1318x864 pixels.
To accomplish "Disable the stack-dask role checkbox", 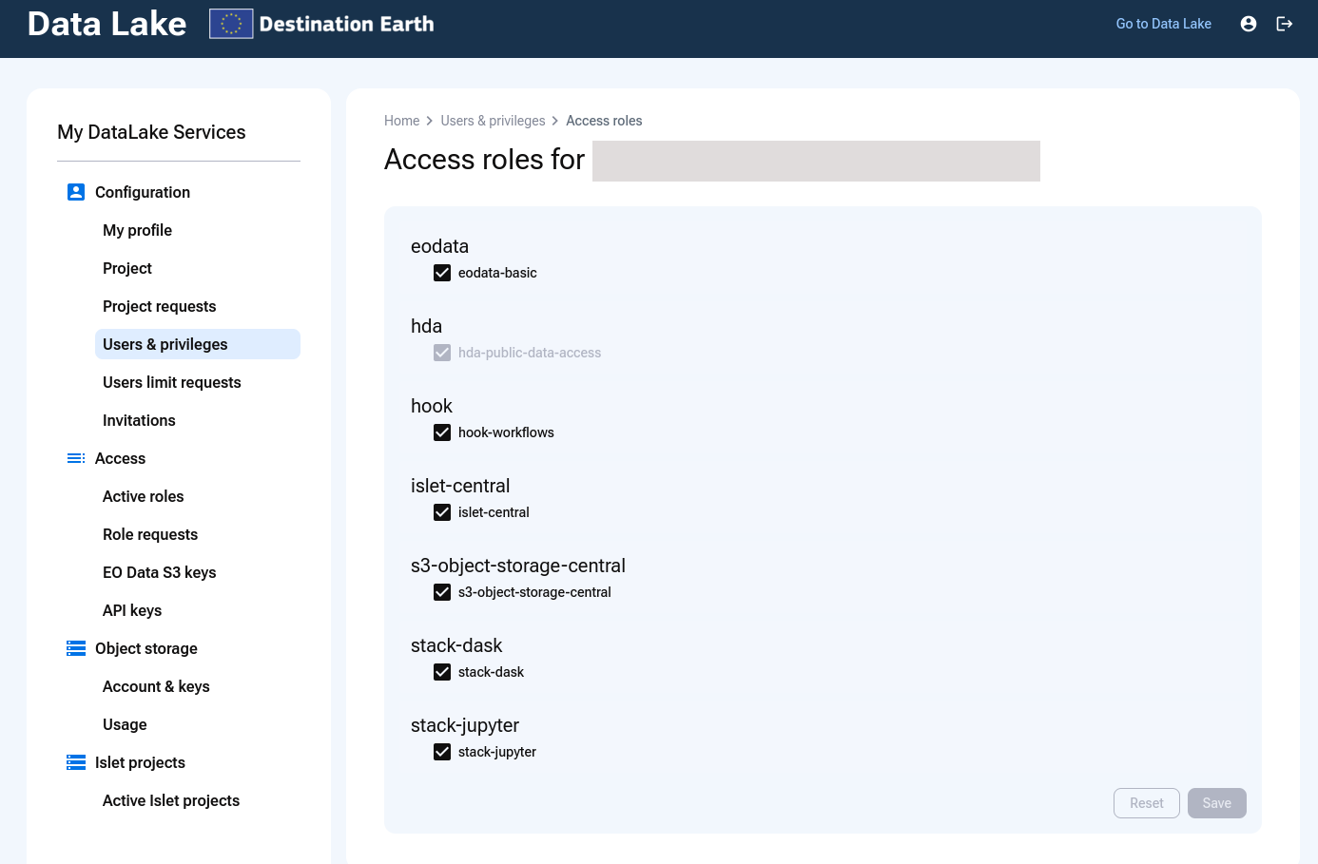I will point(442,672).
